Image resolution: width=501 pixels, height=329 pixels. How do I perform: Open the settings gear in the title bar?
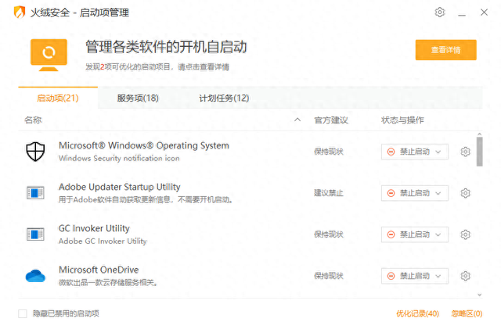click(x=440, y=13)
